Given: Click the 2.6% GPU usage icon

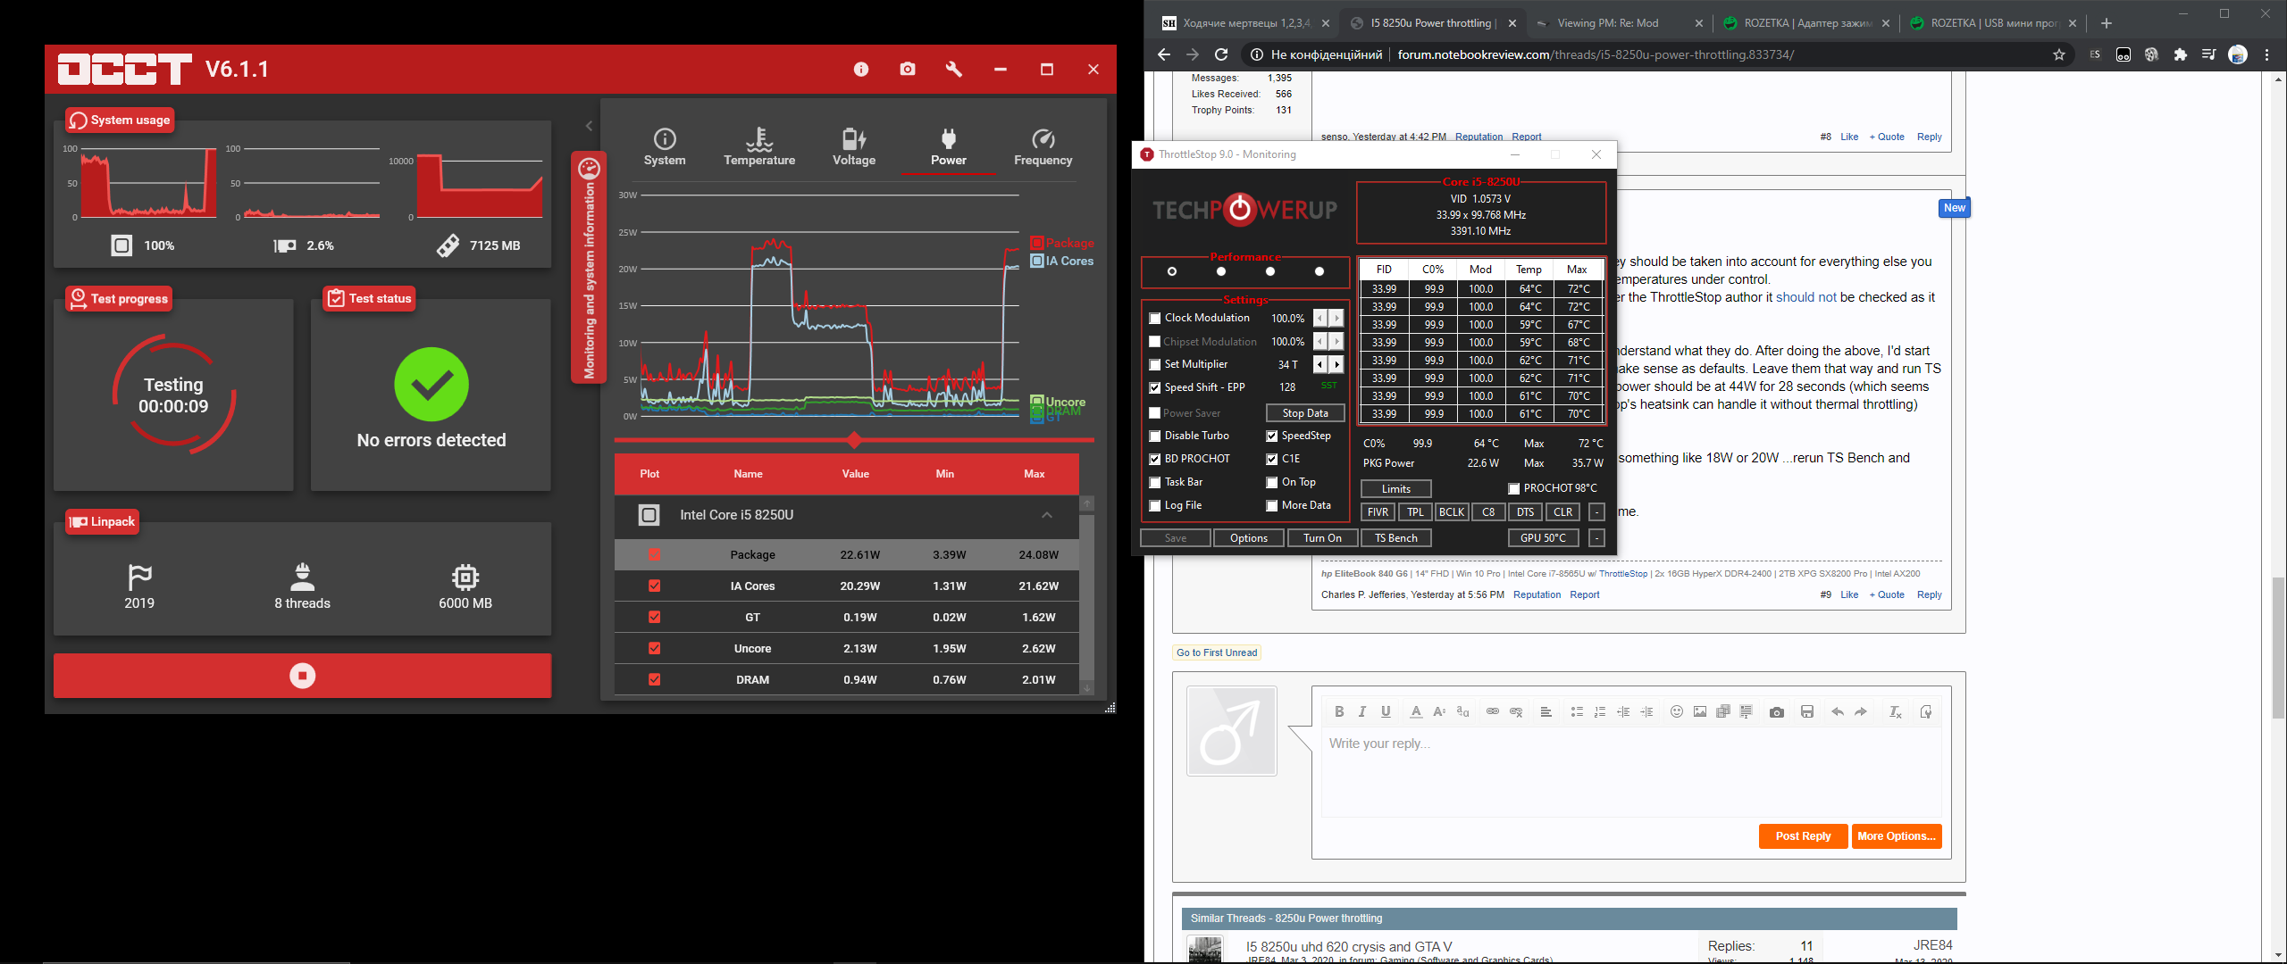Looking at the screenshot, I should pyautogui.click(x=285, y=245).
